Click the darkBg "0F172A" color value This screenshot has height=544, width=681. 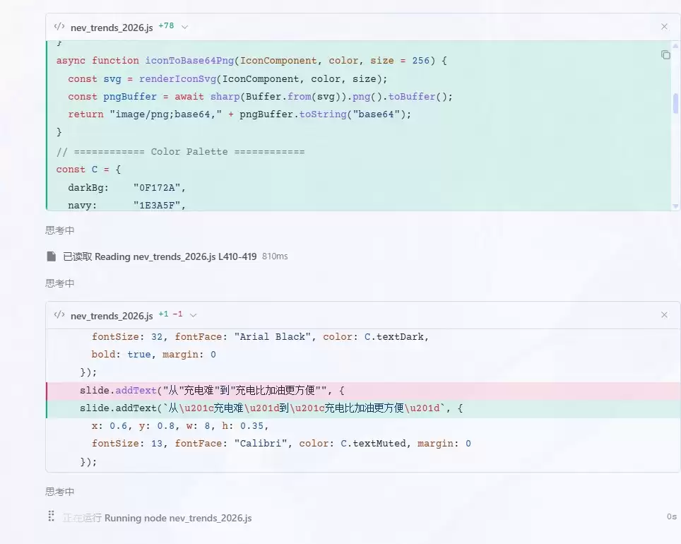160,188
